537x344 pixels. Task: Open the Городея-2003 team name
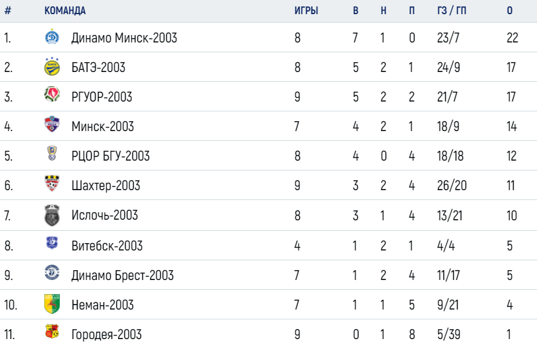click(107, 334)
